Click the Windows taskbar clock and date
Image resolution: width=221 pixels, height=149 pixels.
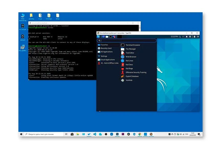(193, 134)
